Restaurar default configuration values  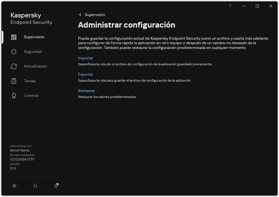87,91
